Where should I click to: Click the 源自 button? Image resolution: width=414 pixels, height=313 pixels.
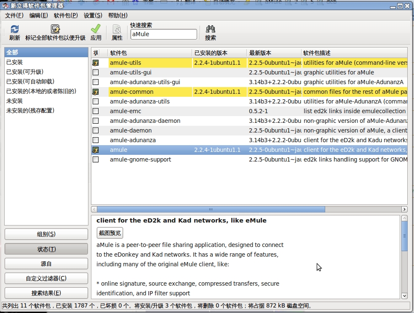46,264
